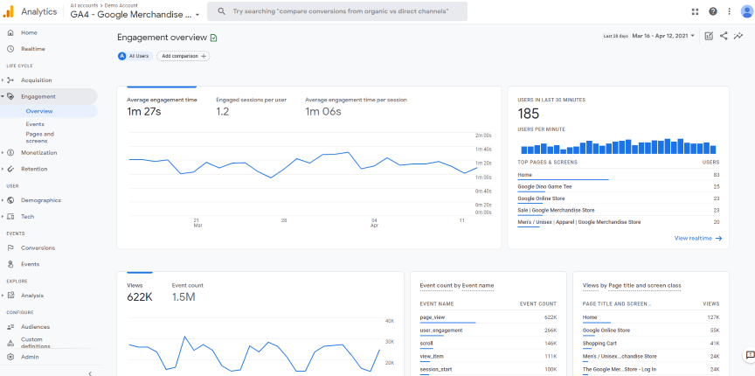This screenshot has height=376, width=755.
Task: Click the Add comparison button
Action: 184,56
